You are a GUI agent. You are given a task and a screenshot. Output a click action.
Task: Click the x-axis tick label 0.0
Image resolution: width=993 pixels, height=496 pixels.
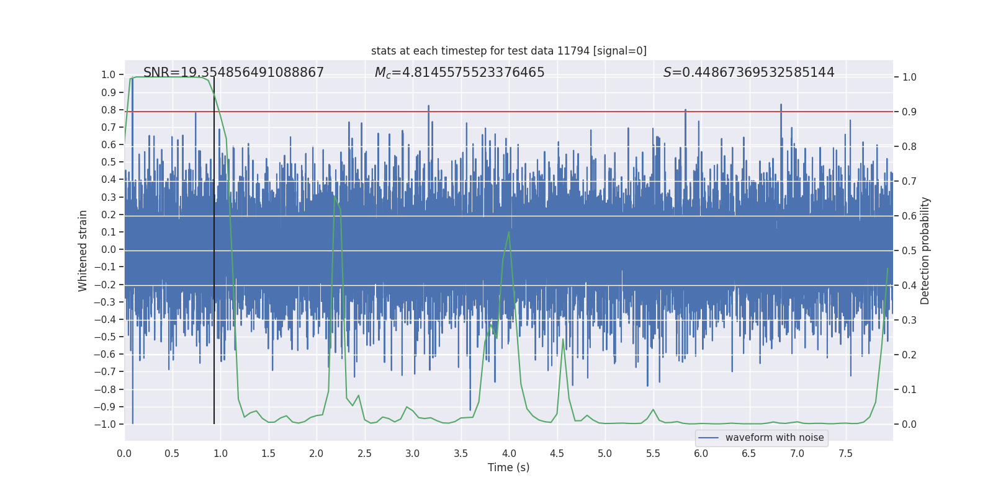124,454
